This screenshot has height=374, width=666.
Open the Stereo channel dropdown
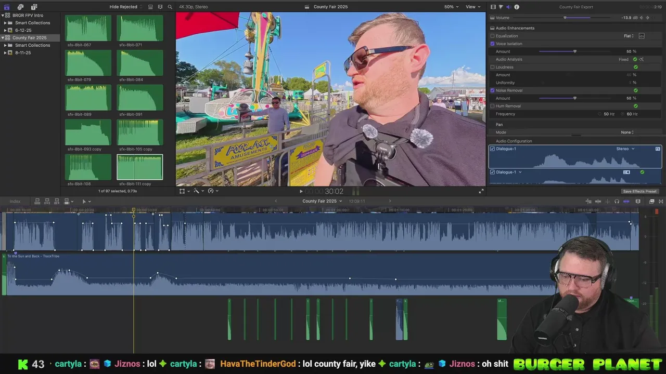[625, 149]
